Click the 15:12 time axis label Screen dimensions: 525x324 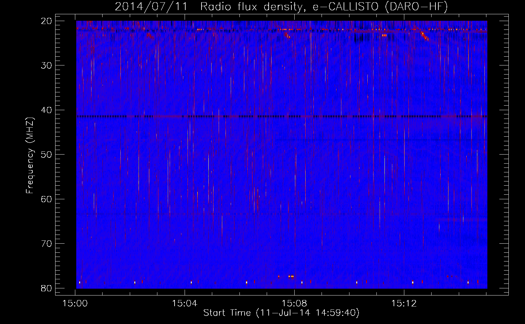[404, 304]
